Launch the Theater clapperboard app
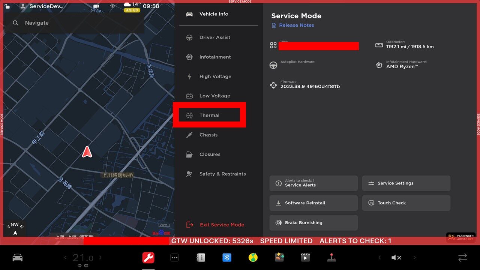The width and height of the screenshot is (480, 270). tap(305, 258)
